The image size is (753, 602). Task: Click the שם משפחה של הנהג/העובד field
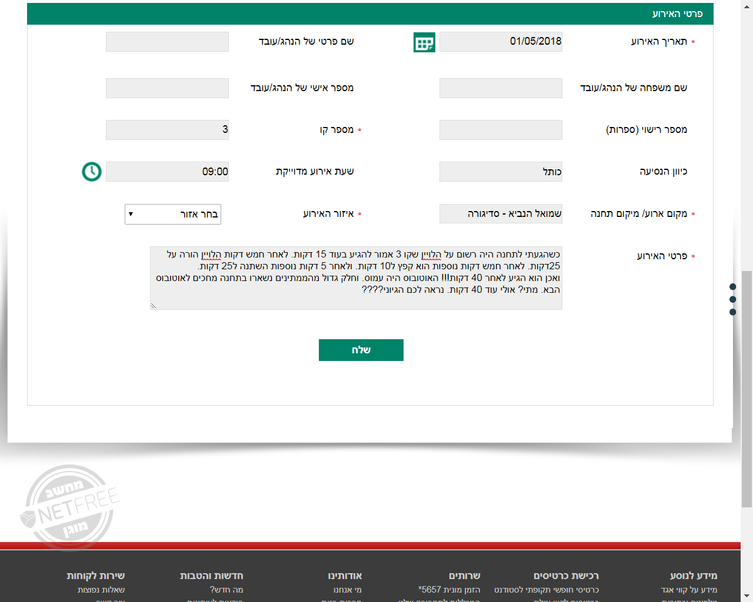tap(501, 88)
